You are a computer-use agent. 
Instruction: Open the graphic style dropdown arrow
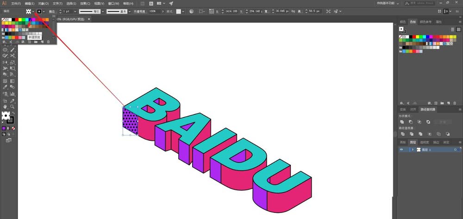click(183, 11)
